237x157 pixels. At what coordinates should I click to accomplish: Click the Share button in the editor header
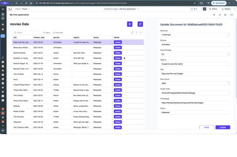(213, 9)
